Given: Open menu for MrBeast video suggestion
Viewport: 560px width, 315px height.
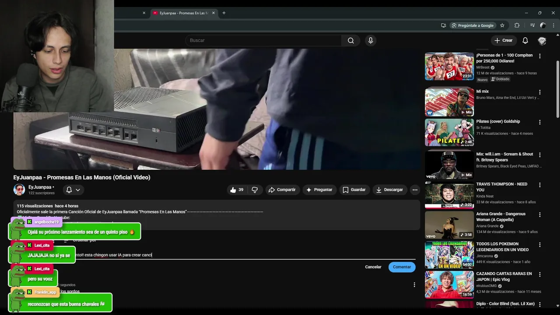Looking at the screenshot, I should [539, 56].
